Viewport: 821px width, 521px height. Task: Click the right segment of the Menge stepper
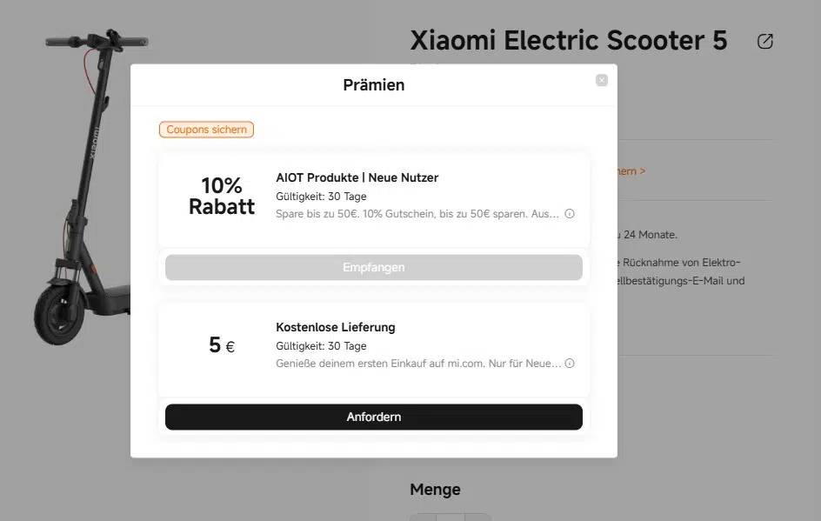click(x=478, y=518)
